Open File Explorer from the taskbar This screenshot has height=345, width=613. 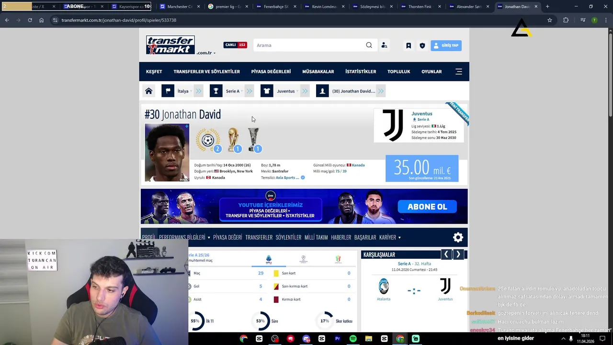click(x=369, y=339)
